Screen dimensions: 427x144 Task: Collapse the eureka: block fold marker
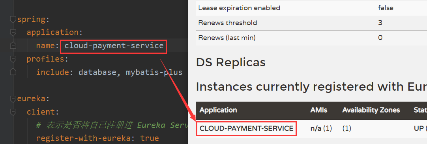[13, 98]
